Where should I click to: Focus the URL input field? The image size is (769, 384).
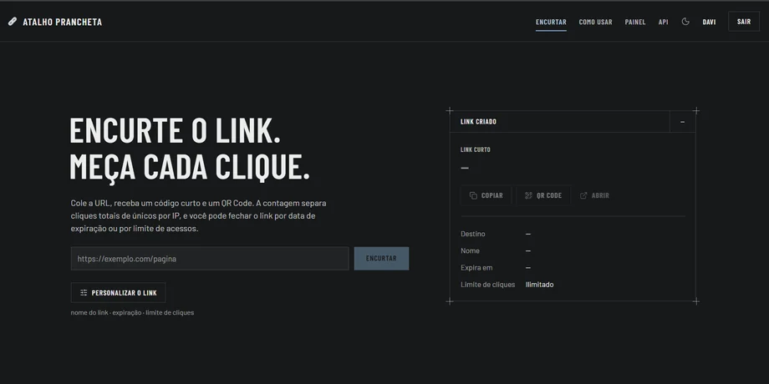(210, 259)
